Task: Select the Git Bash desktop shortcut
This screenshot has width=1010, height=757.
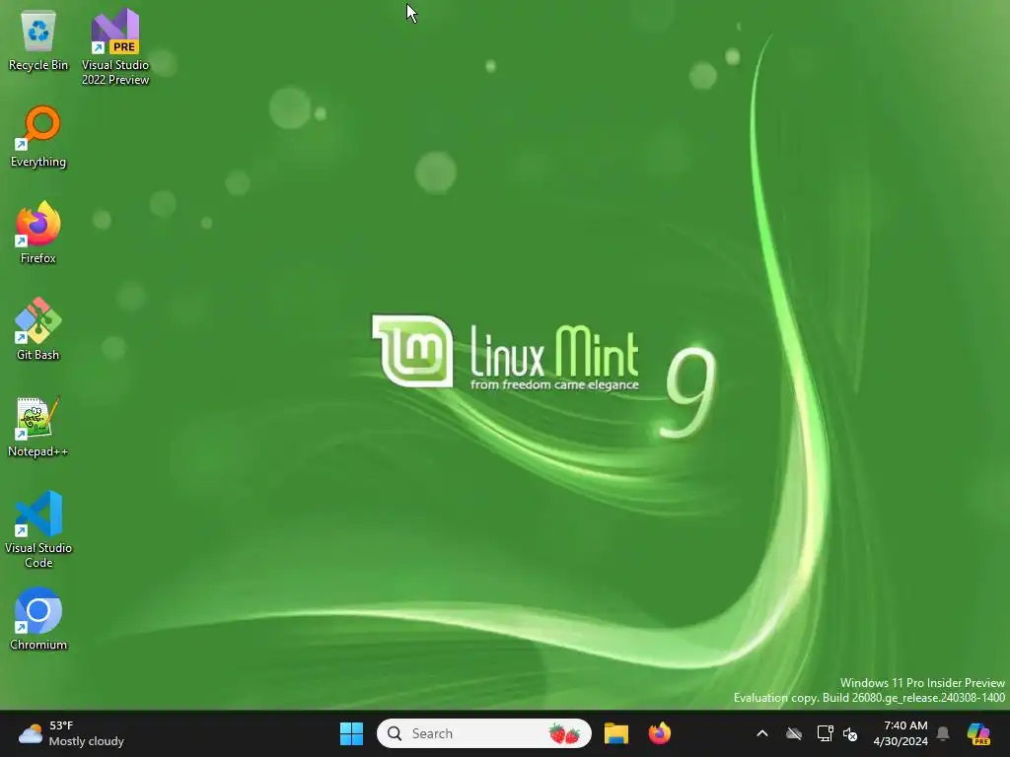Action: 38,329
